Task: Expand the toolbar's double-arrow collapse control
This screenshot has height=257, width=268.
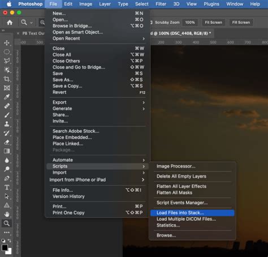Action: click(x=3, y=30)
